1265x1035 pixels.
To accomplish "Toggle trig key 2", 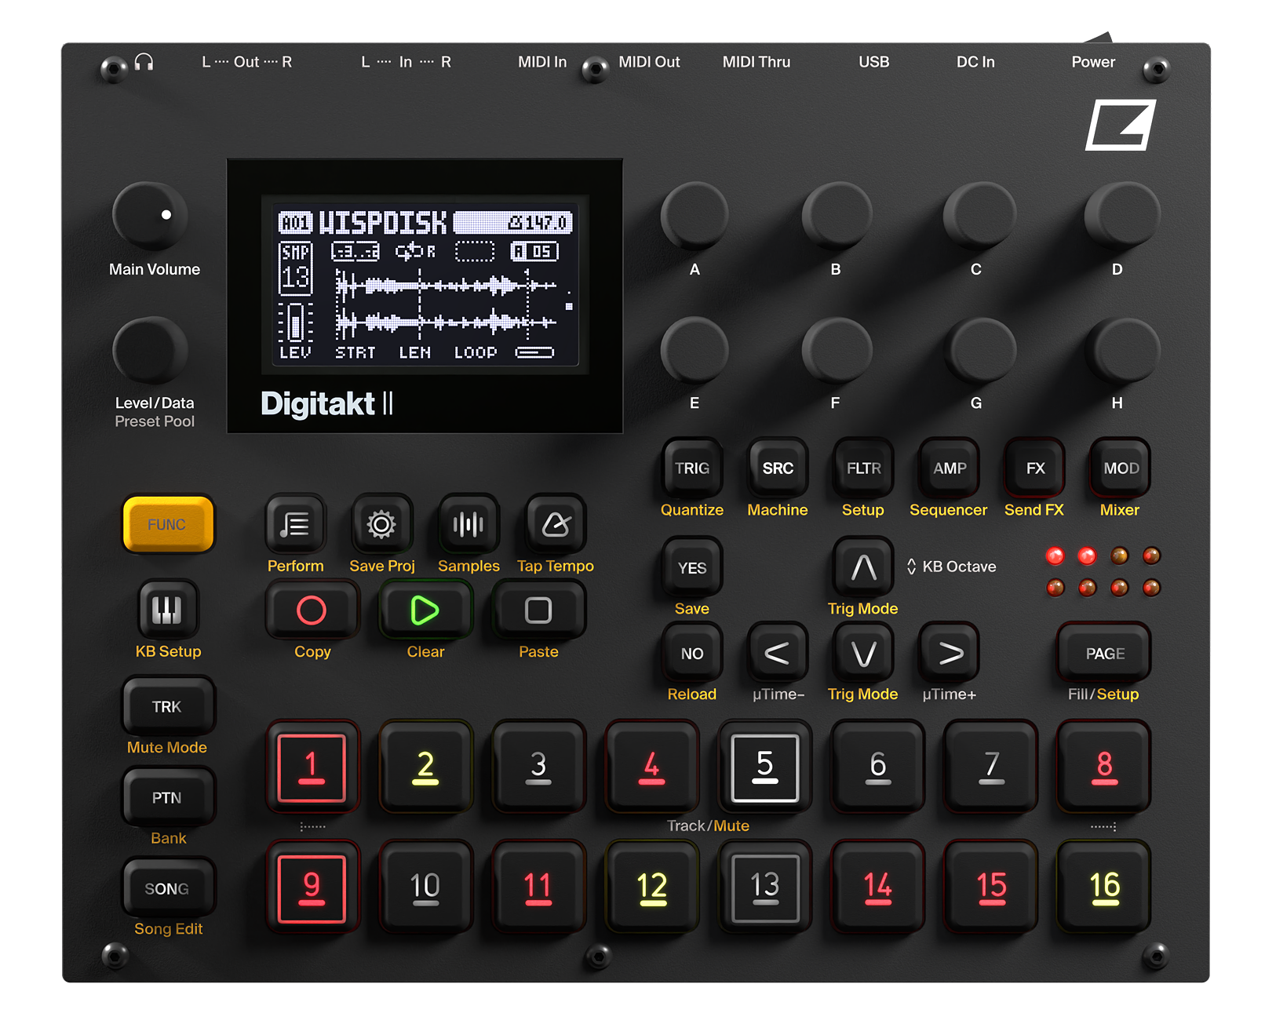I will point(425,766).
